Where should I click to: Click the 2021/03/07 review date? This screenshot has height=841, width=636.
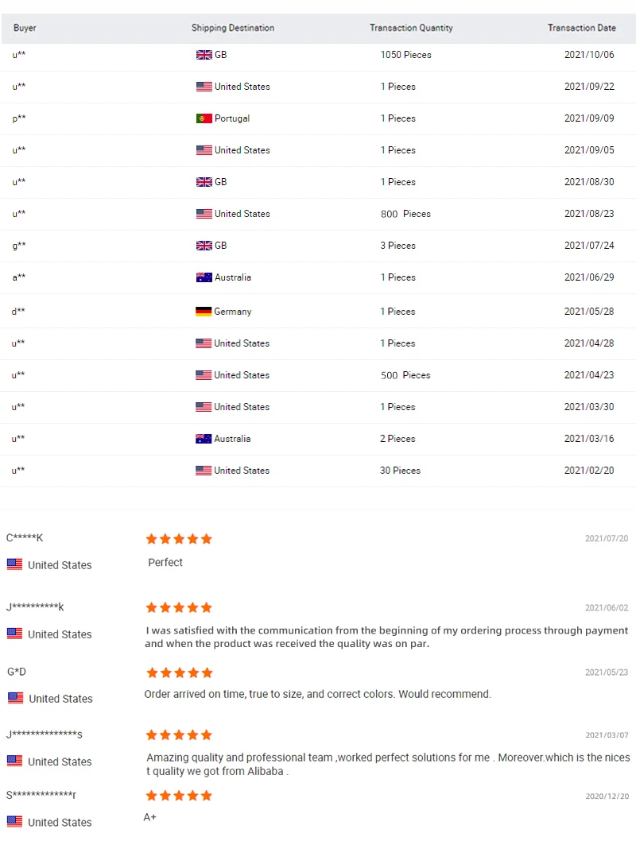tap(607, 734)
